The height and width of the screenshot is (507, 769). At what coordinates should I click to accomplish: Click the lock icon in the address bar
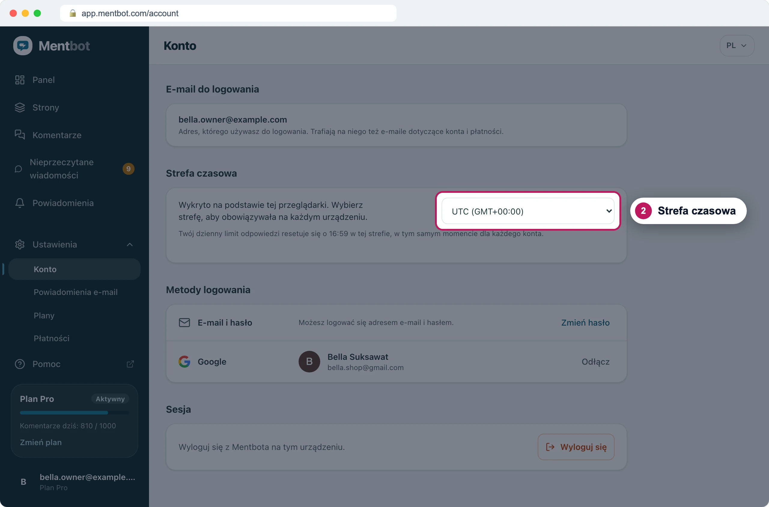[x=73, y=13]
